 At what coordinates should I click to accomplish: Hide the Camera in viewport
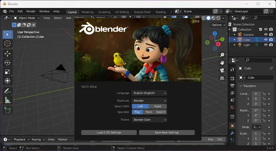point(266,35)
